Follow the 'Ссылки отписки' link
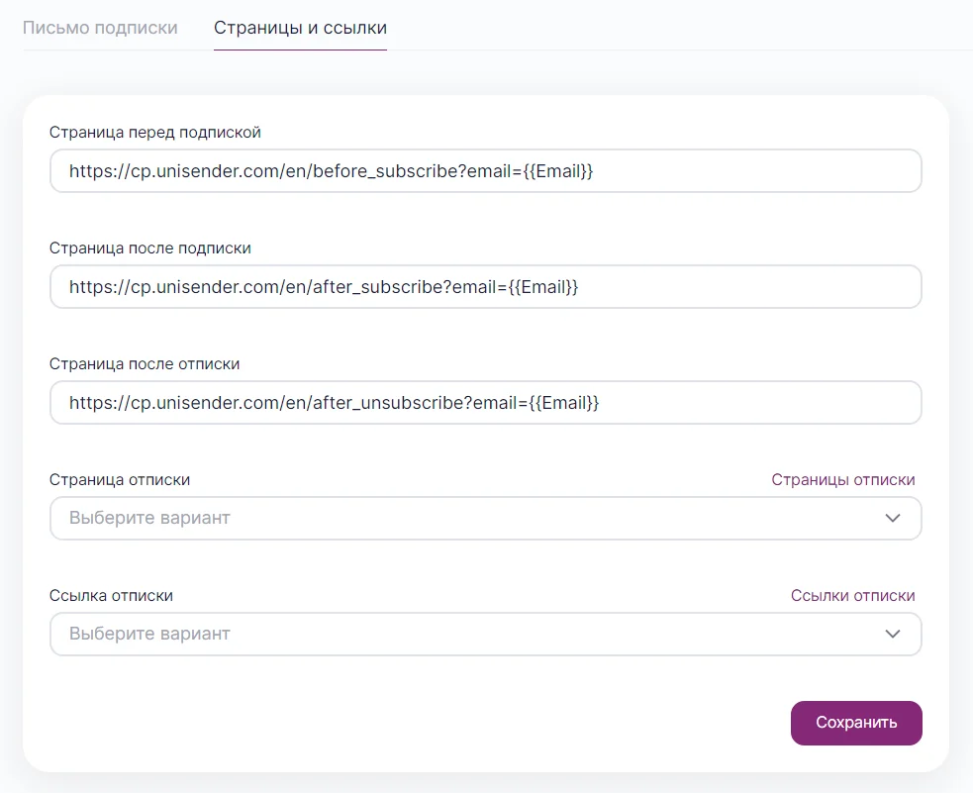Image resolution: width=973 pixels, height=793 pixels. (x=852, y=596)
